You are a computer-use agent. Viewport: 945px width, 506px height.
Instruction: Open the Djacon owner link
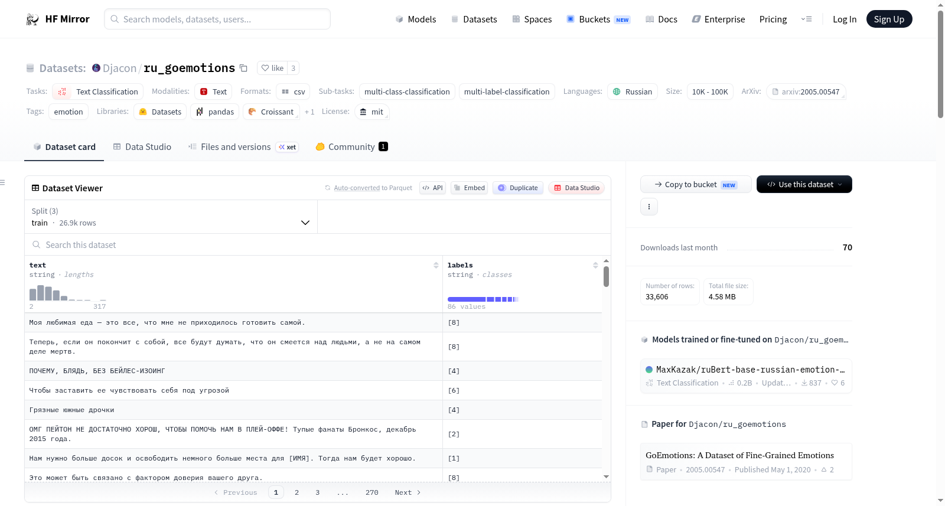pos(119,68)
